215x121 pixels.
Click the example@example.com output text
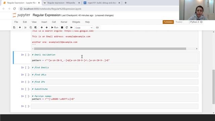pos(78,37)
